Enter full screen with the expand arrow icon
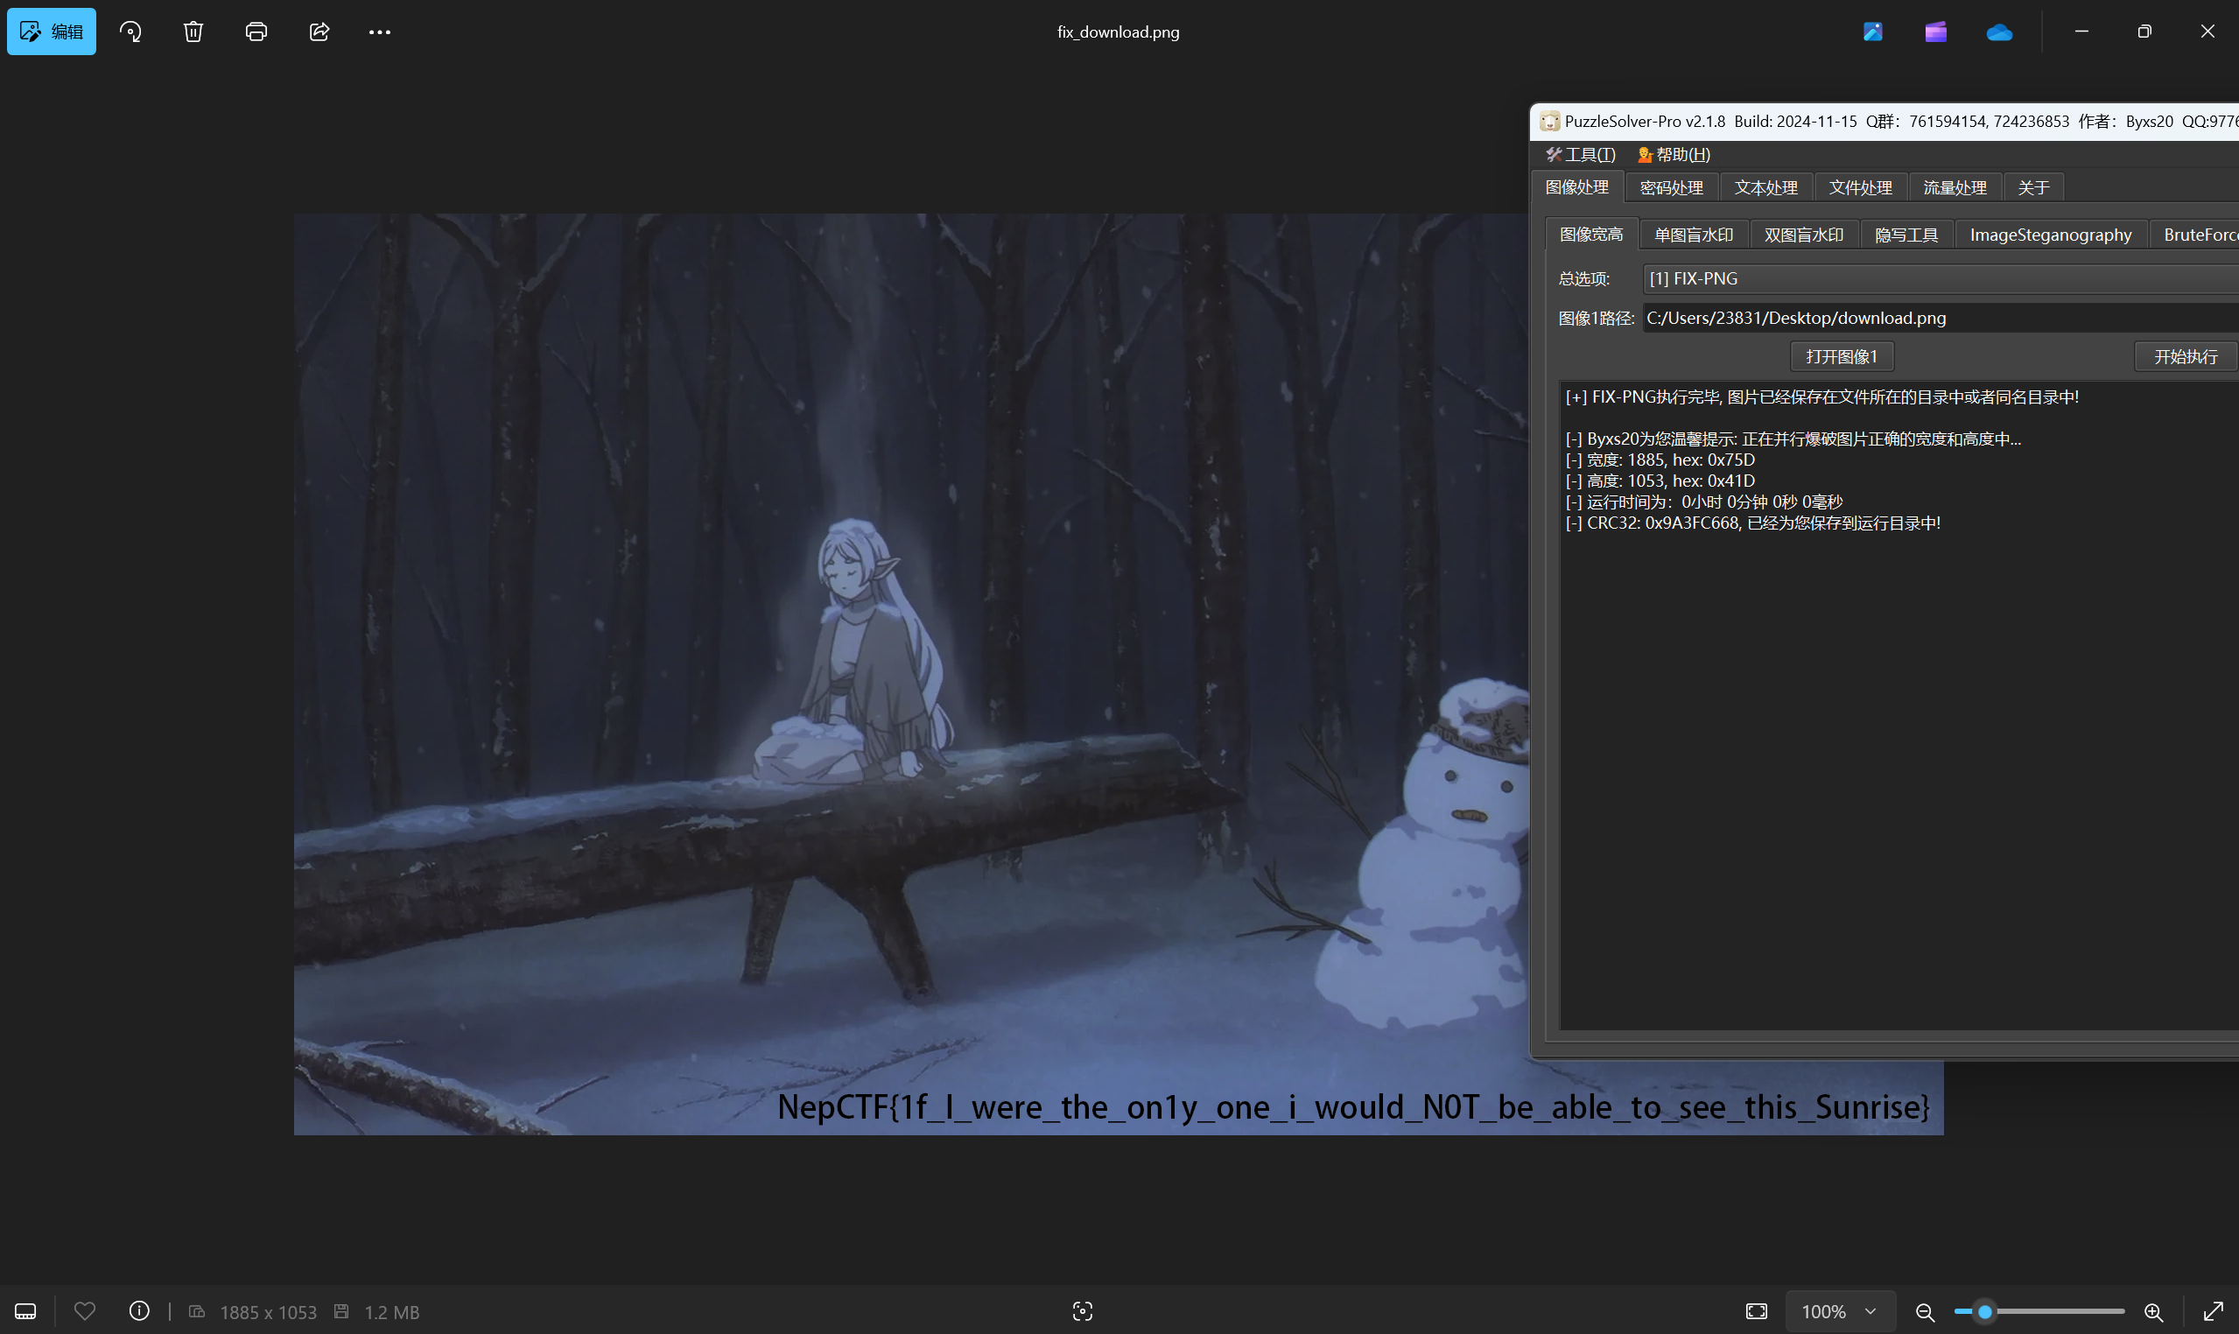The width and height of the screenshot is (2239, 1334). tap(2213, 1311)
